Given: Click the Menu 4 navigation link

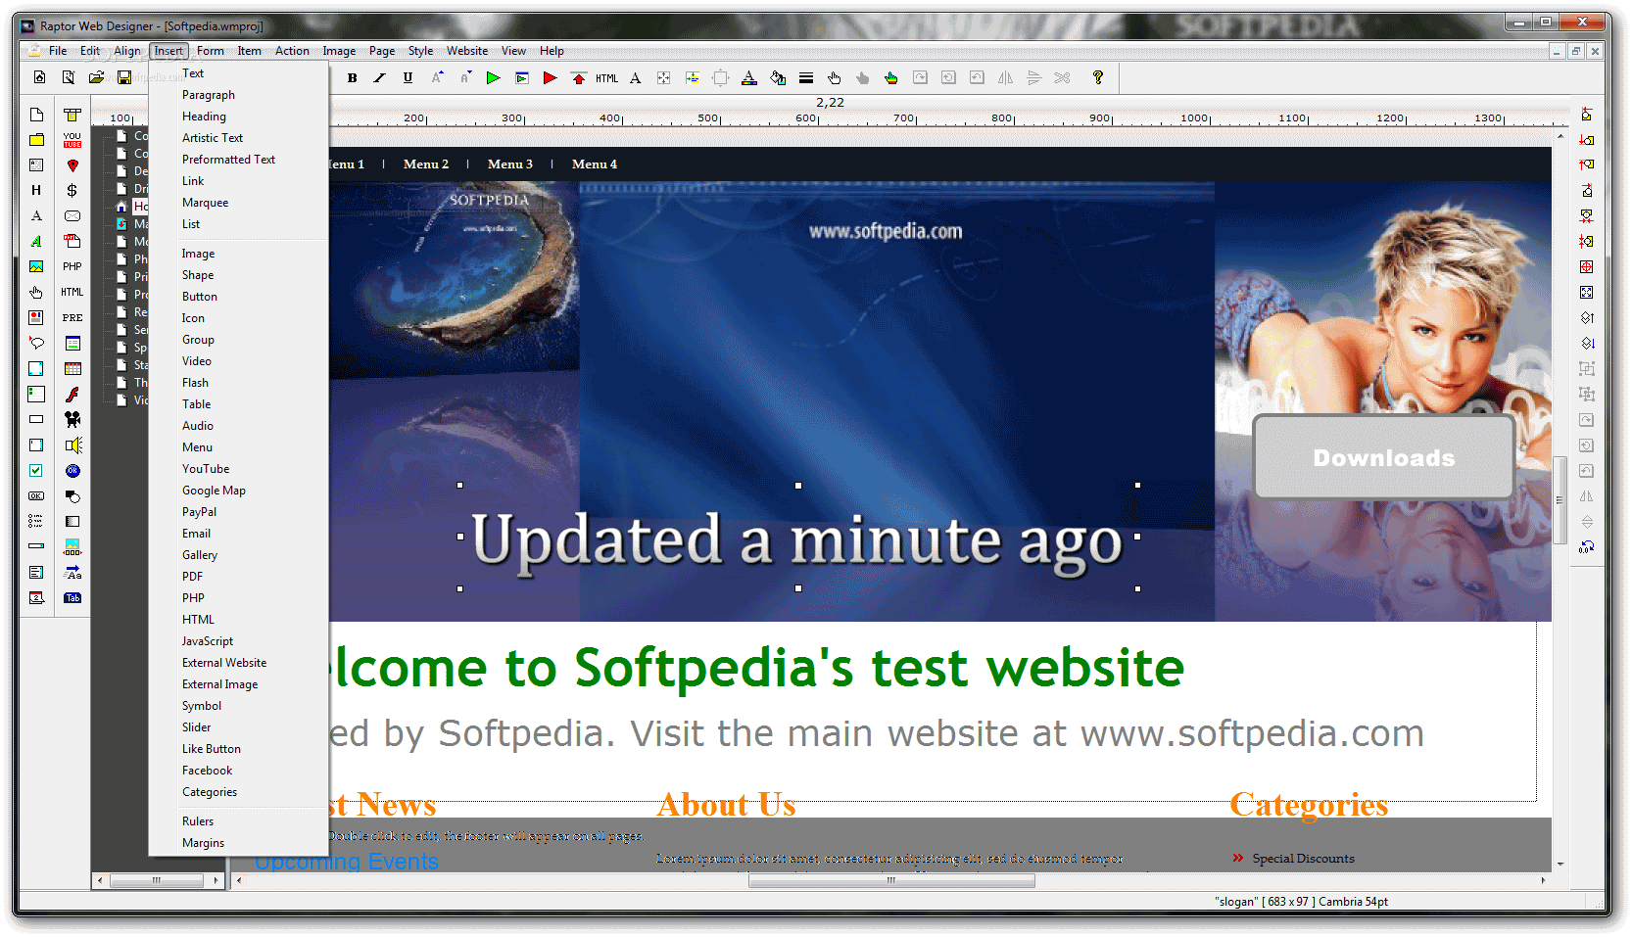Looking at the screenshot, I should point(595,164).
